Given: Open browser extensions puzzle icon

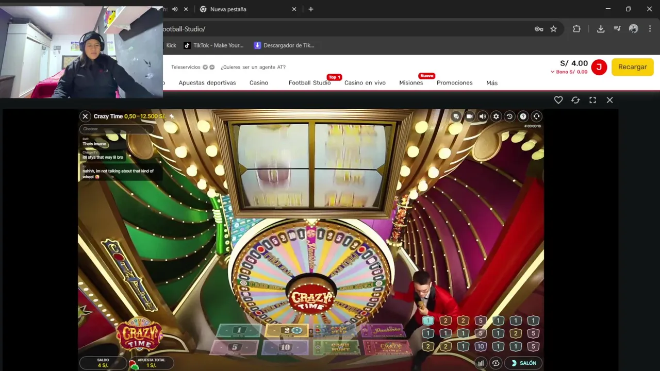Looking at the screenshot, I should coord(576,29).
